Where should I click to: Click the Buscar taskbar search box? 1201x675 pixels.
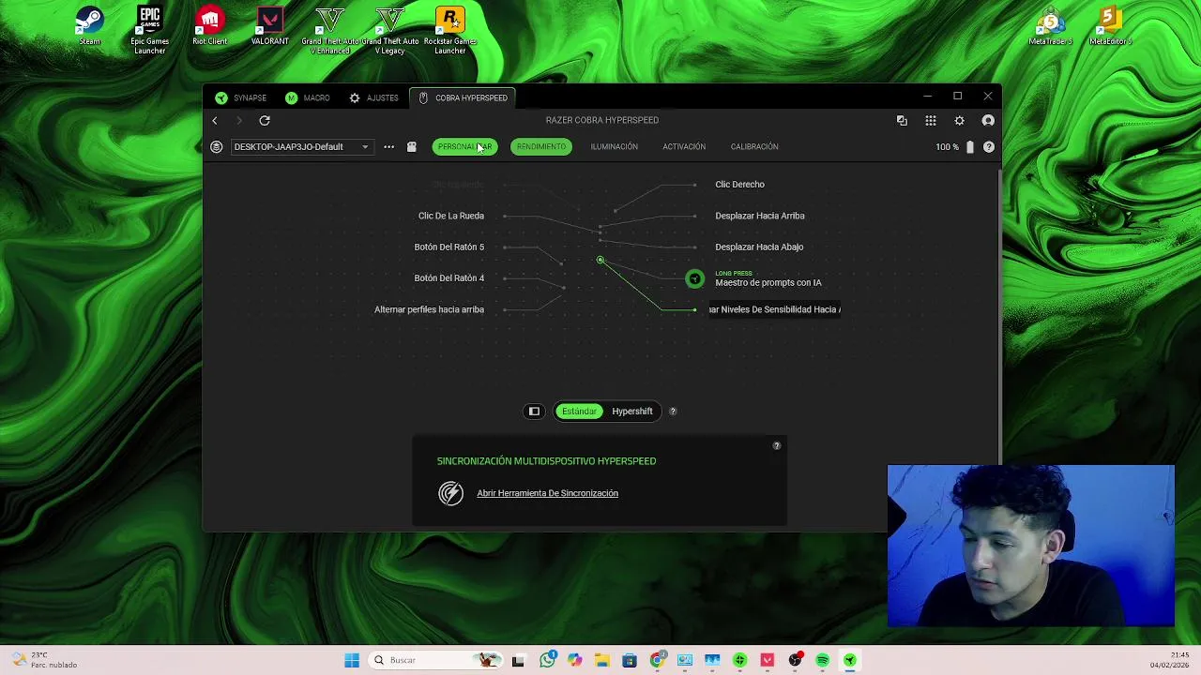pos(435,660)
